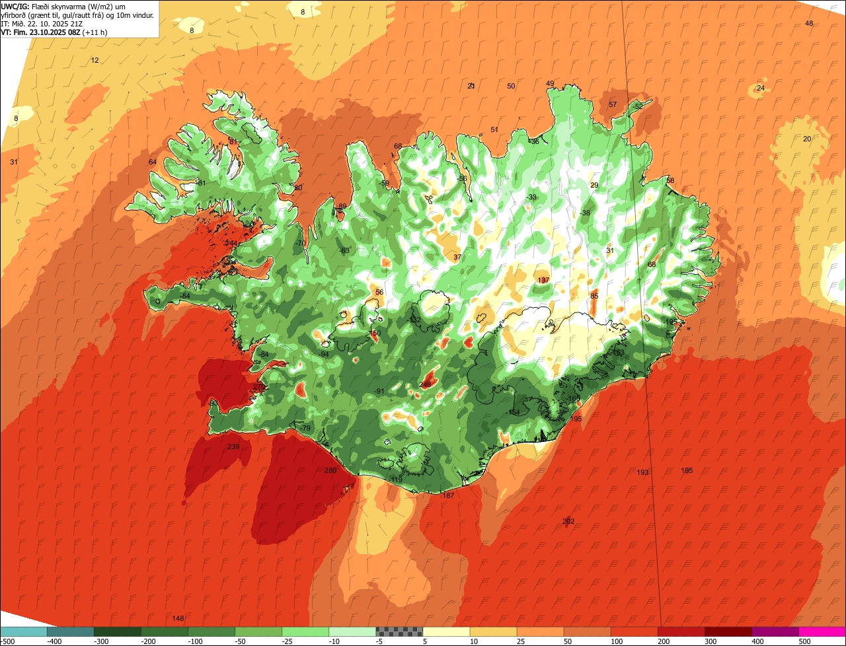846x646 pixels.
Task: Click the map value "193" southeast of Iceland
Action: pyautogui.click(x=642, y=472)
